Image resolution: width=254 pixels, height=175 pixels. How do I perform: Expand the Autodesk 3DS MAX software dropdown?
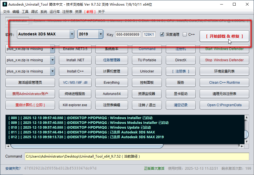72,34
